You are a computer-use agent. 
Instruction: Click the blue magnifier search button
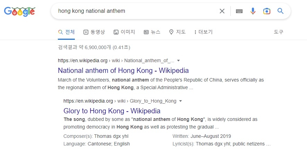[280, 11]
